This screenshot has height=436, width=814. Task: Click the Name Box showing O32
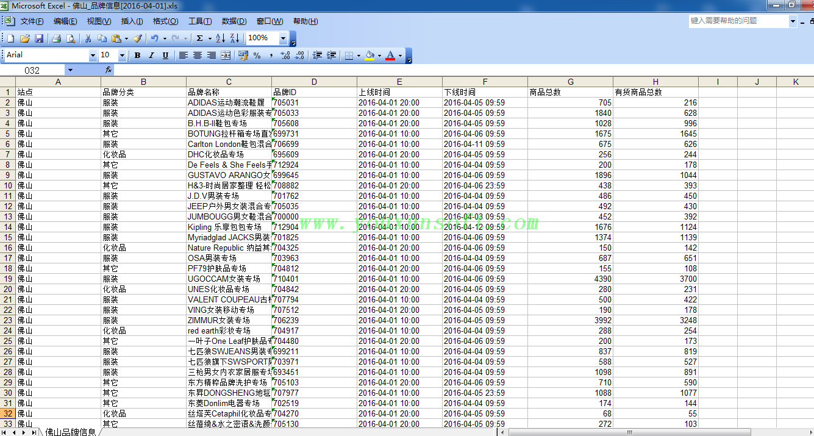32,70
